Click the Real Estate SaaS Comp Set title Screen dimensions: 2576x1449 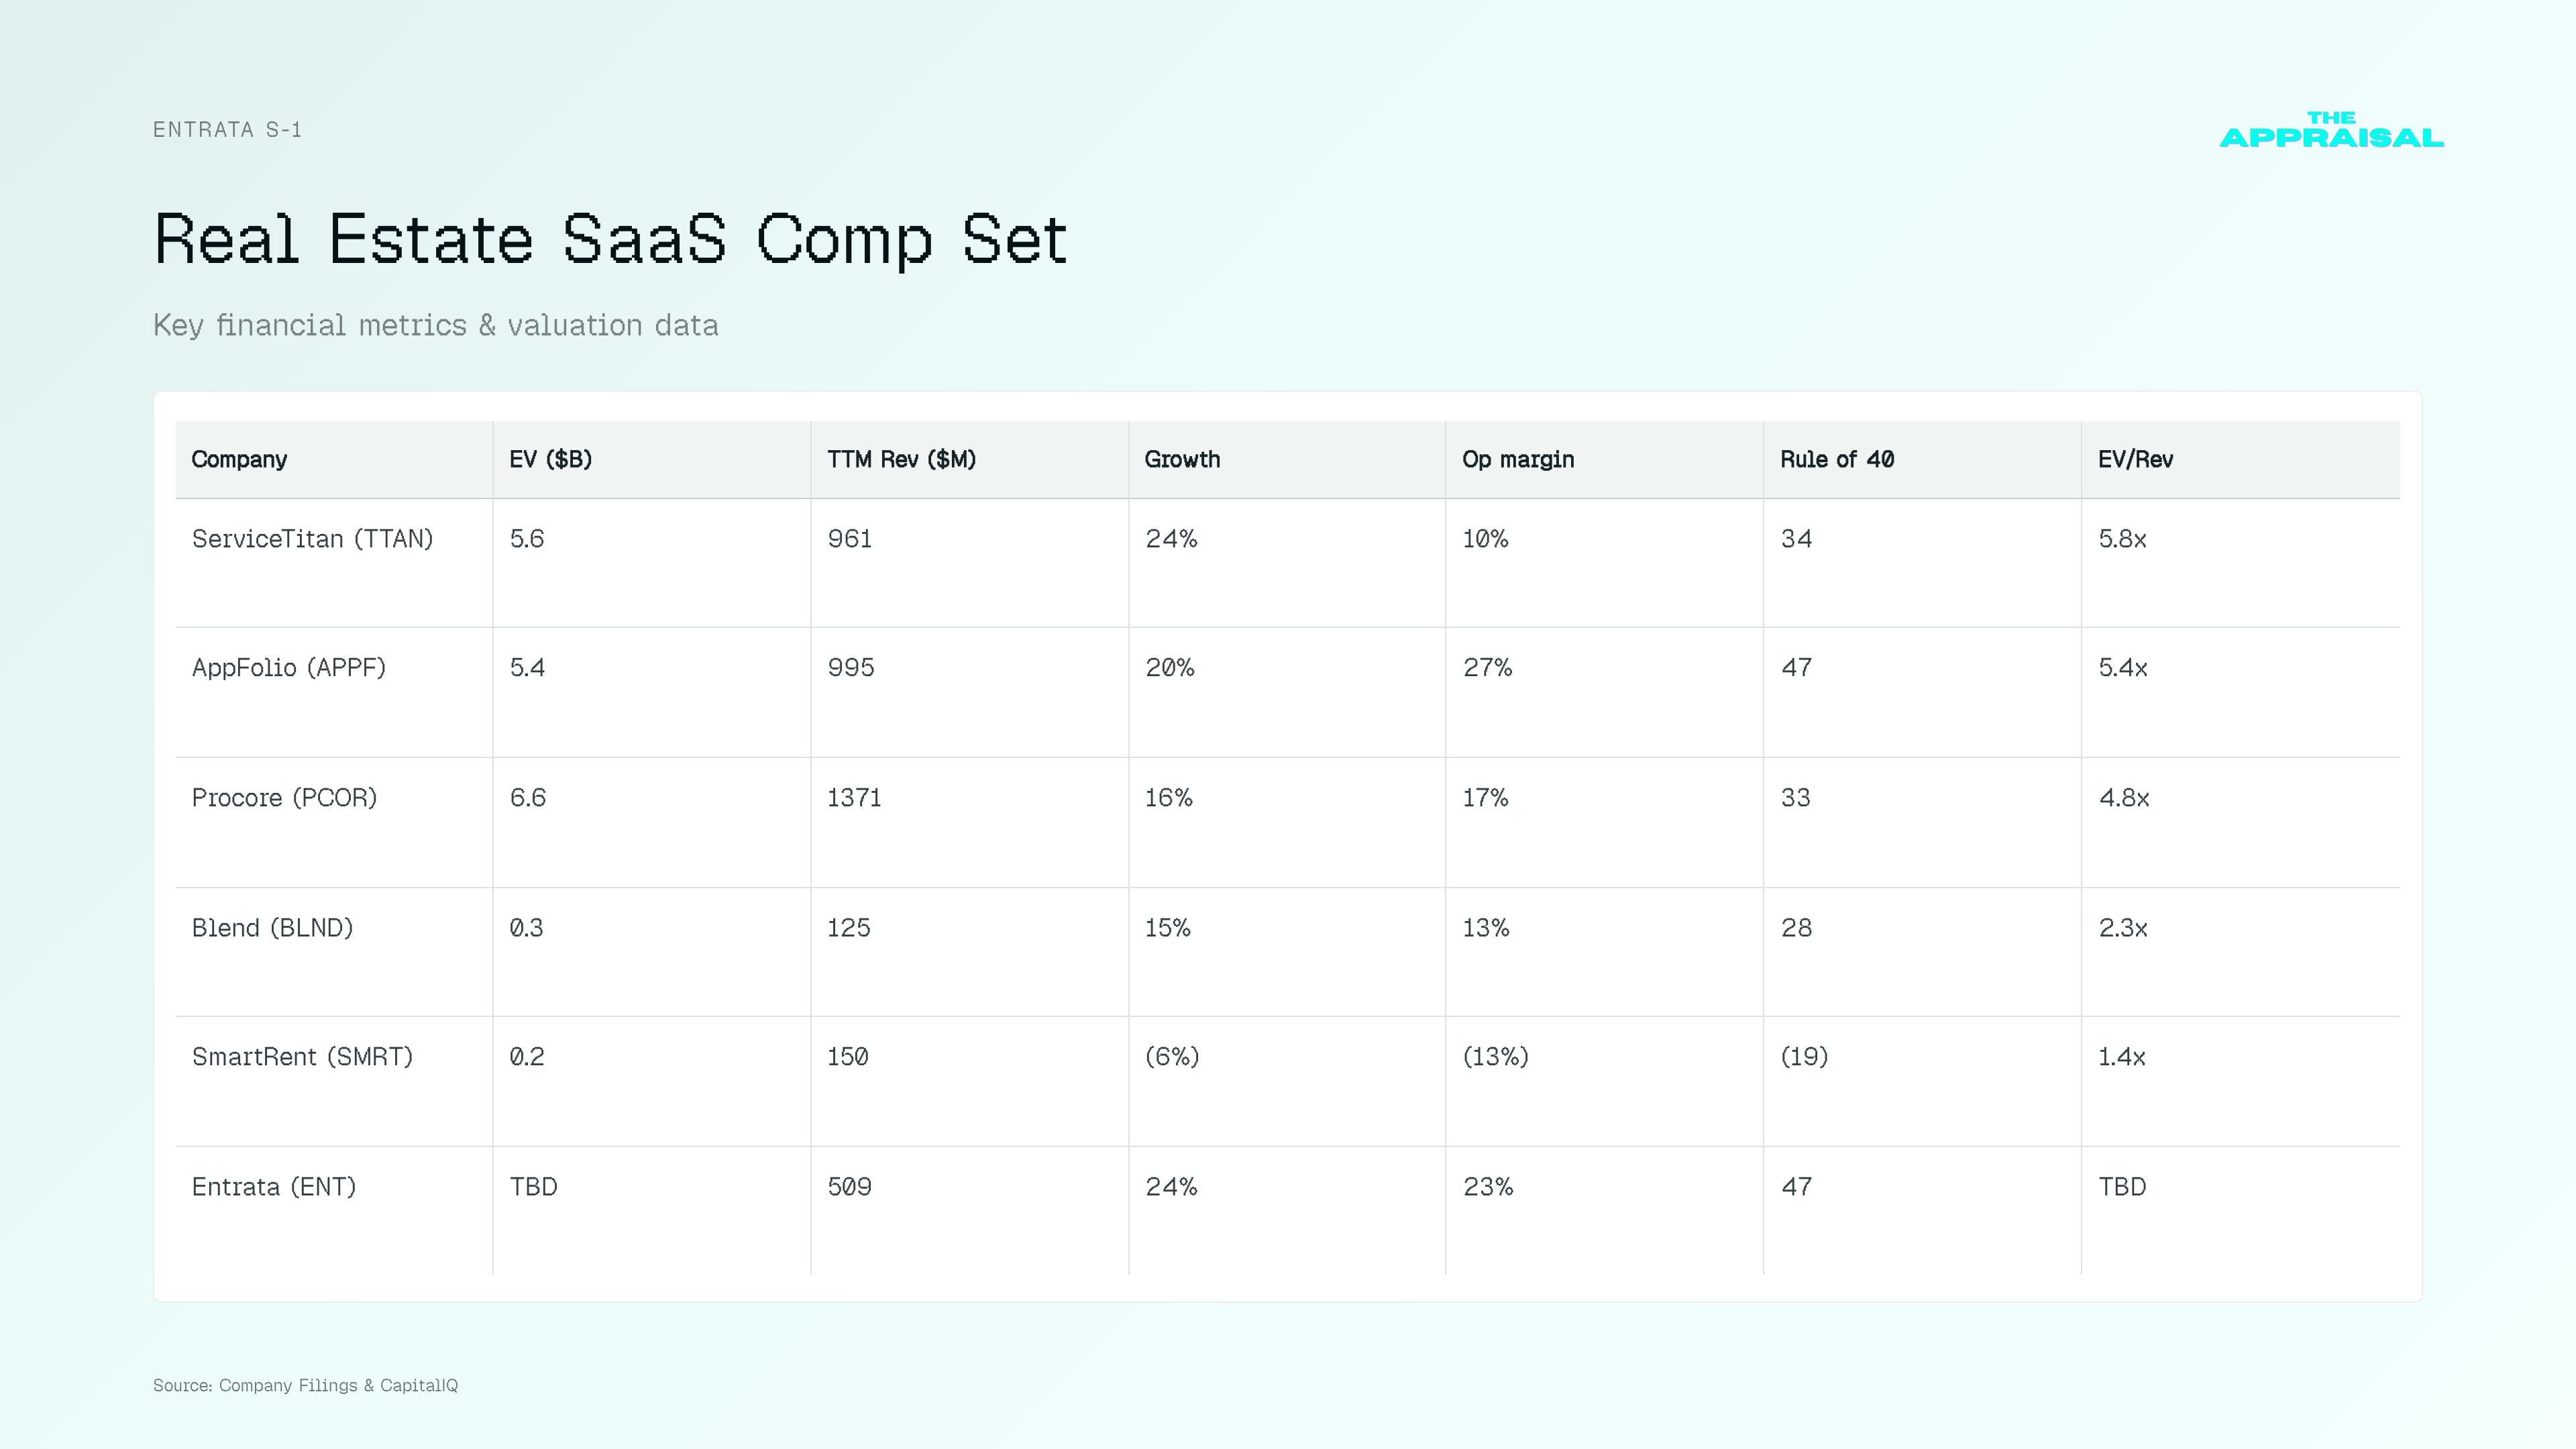click(x=610, y=240)
